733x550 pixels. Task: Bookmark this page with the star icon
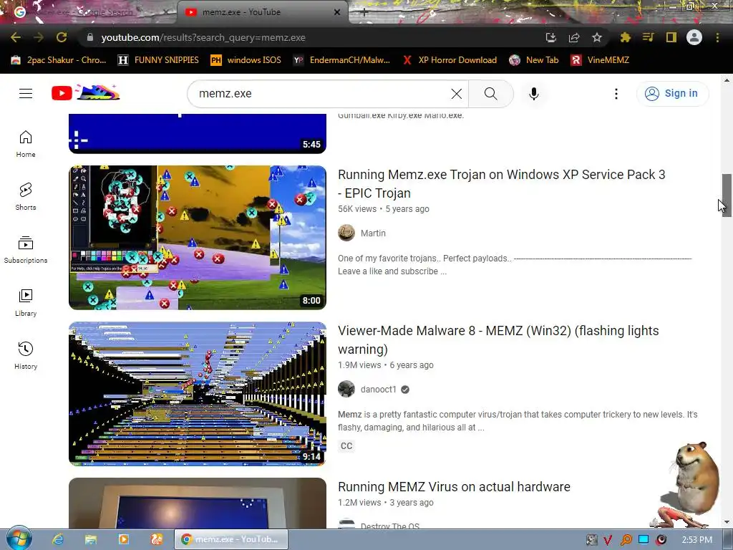[597, 37]
